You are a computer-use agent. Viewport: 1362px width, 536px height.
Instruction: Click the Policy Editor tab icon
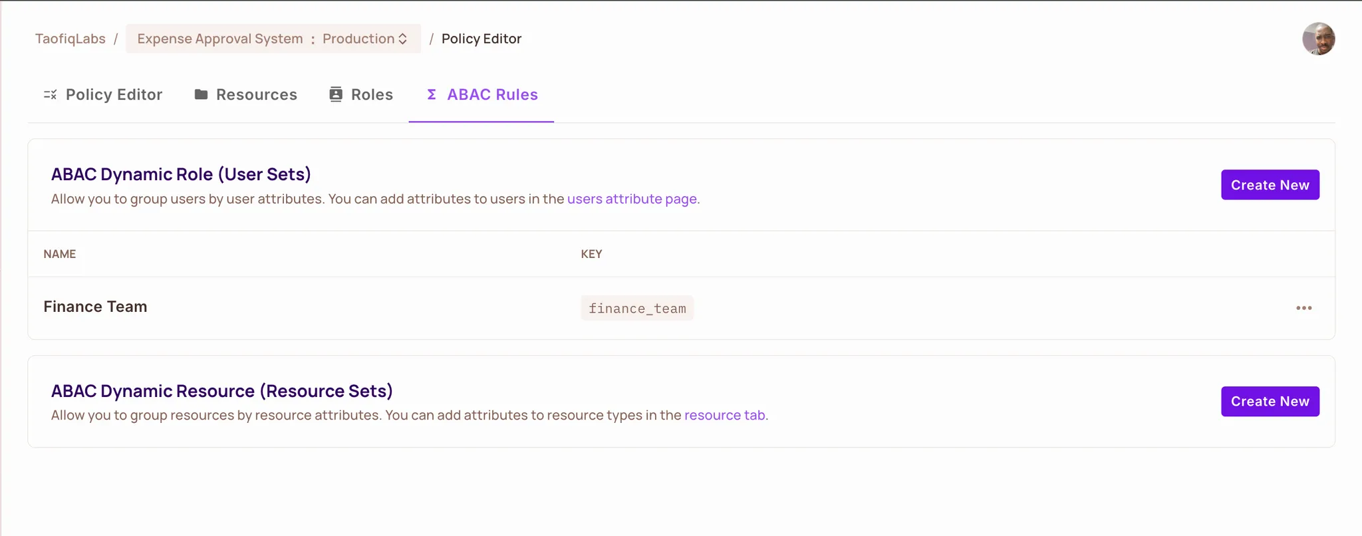click(x=51, y=95)
